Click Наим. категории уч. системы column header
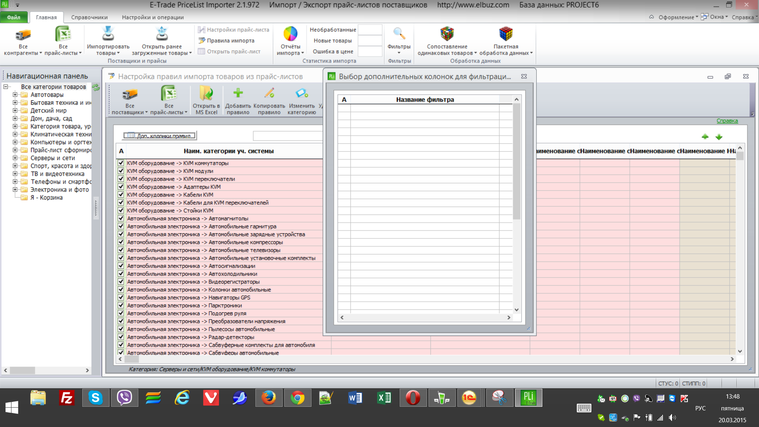759x427 pixels. tap(228, 151)
